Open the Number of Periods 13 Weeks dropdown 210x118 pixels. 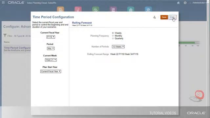pos(118,47)
